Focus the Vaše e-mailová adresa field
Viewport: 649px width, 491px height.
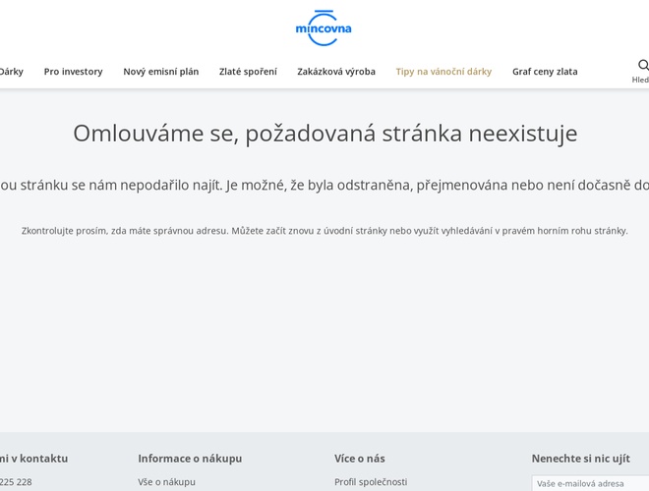(x=590, y=483)
